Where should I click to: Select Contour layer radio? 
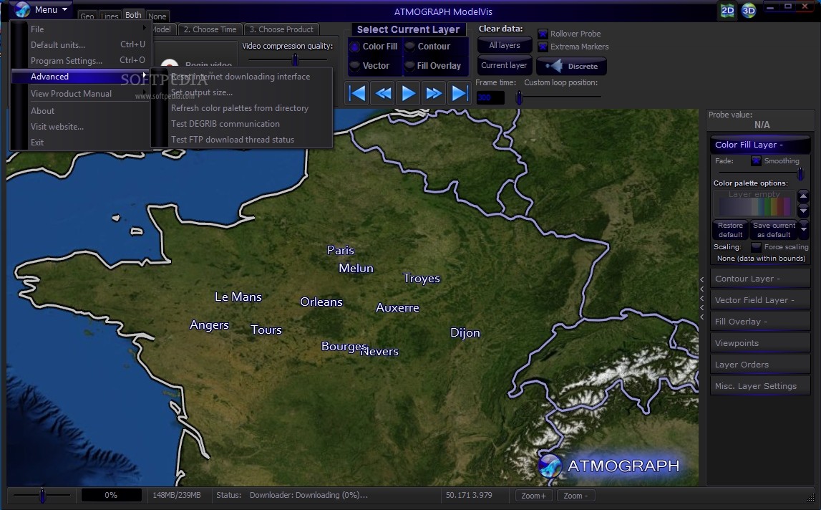pyautogui.click(x=409, y=47)
